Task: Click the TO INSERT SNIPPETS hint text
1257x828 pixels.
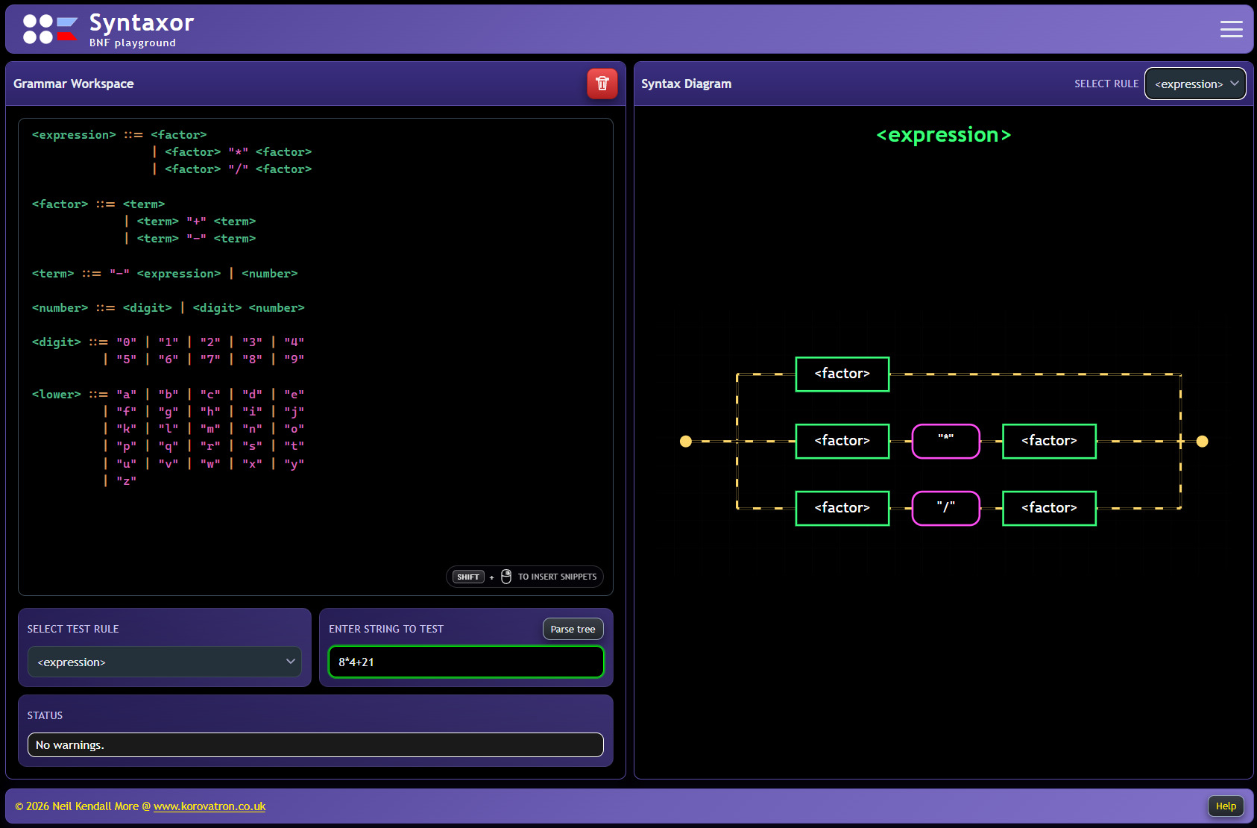Action: 557,577
